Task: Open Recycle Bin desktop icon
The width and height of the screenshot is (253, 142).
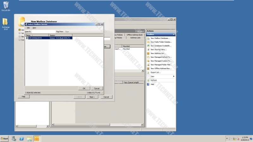Action: [x=6, y=6]
